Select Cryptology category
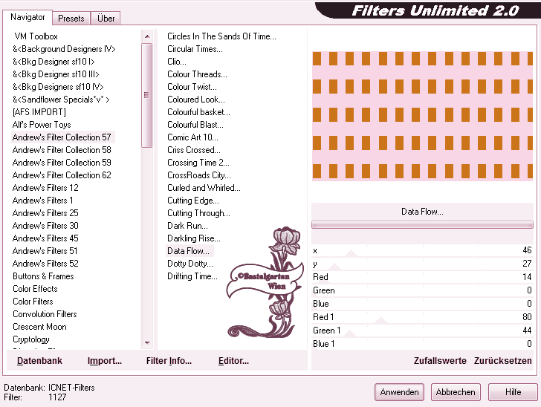 coord(31,339)
